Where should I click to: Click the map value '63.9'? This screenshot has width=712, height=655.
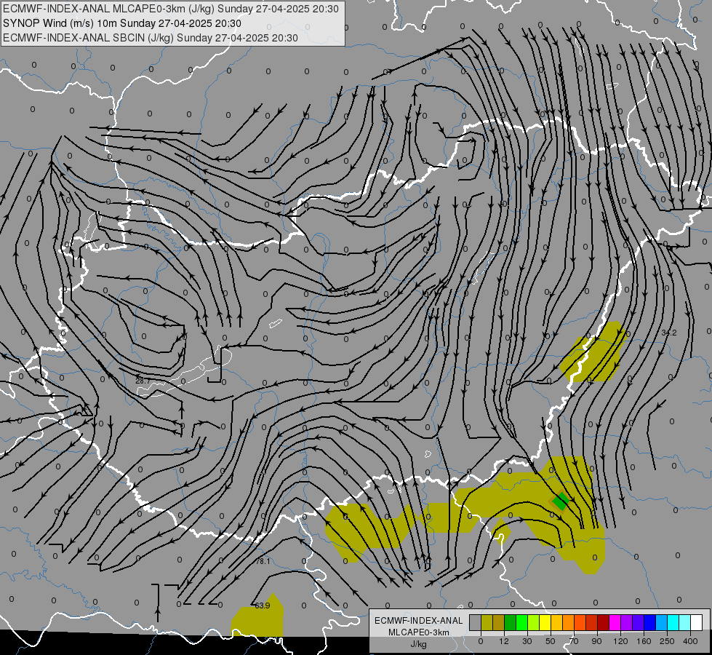click(x=262, y=606)
